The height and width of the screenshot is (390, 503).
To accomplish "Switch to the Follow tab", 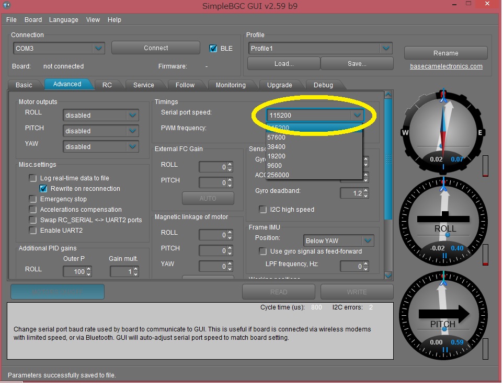I will tap(185, 85).
